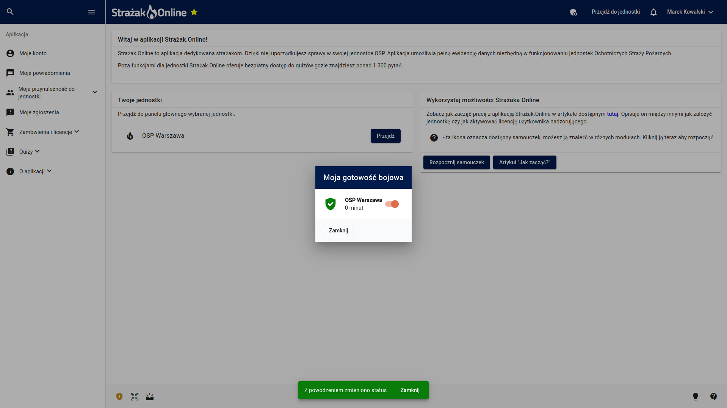Click the "Wykorzystaj możliwości Strażaka Online" heading
The image size is (727, 408).
[483, 100]
